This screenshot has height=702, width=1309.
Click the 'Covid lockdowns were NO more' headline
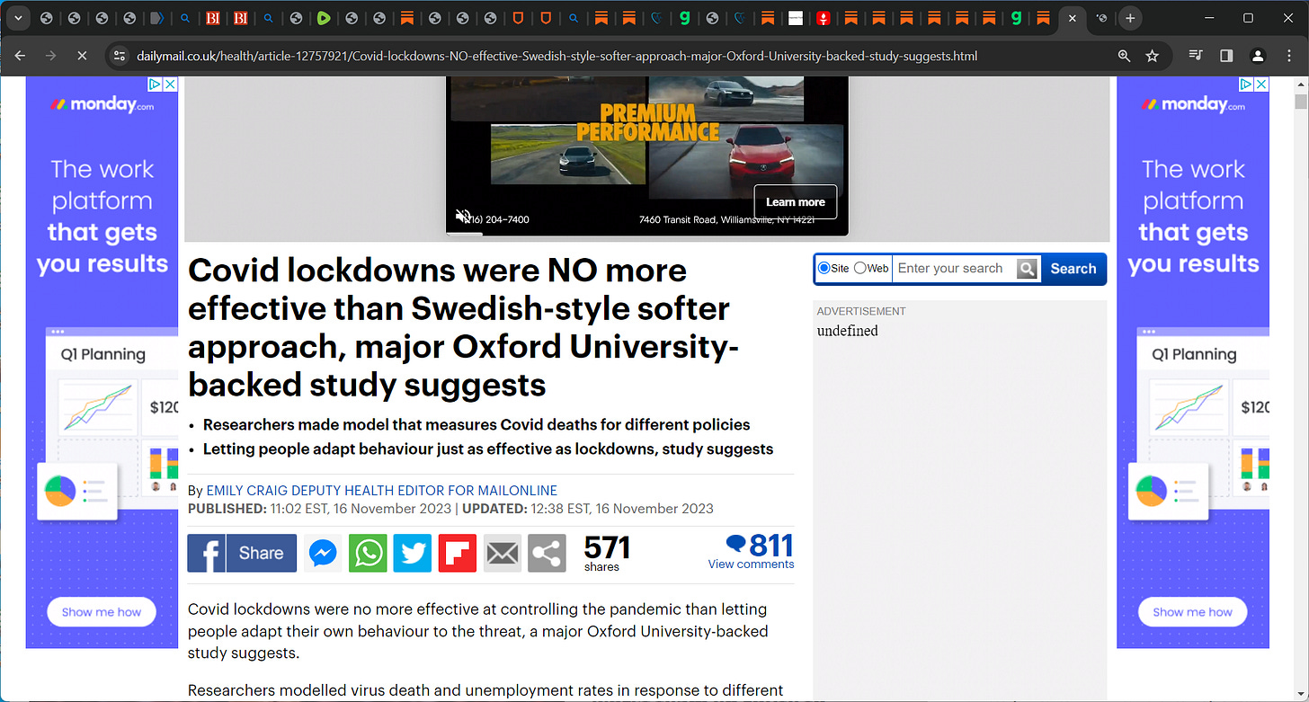pos(464,327)
